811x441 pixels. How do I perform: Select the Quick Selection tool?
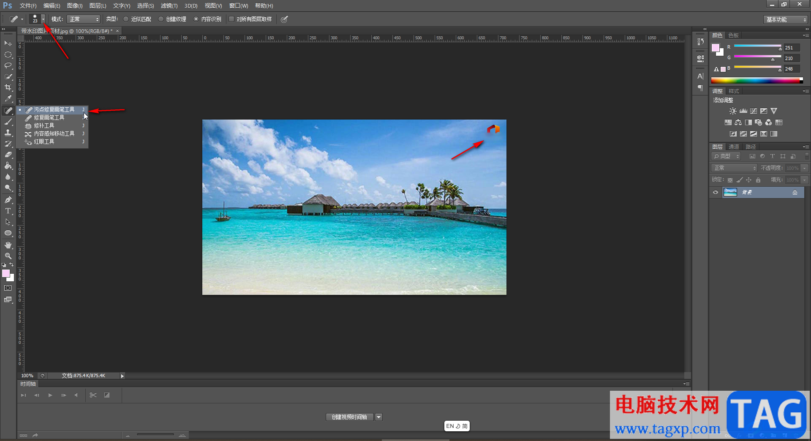click(8, 76)
